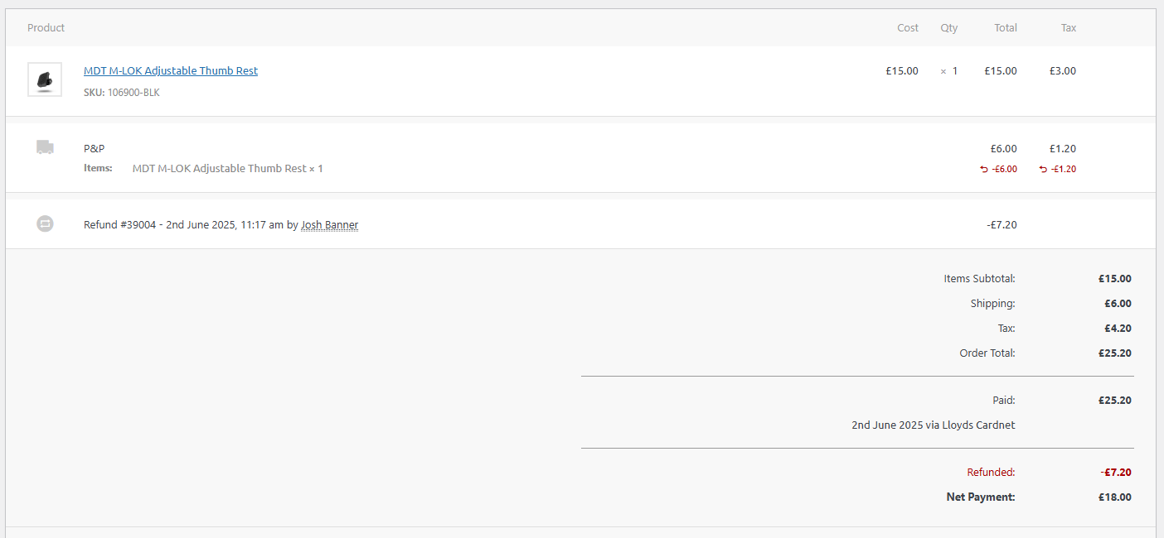Click the red refund arrow next to -£1.20

(1043, 169)
